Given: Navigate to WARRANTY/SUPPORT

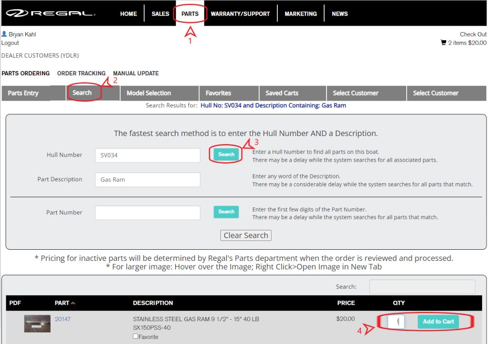Looking at the screenshot, I should [240, 14].
